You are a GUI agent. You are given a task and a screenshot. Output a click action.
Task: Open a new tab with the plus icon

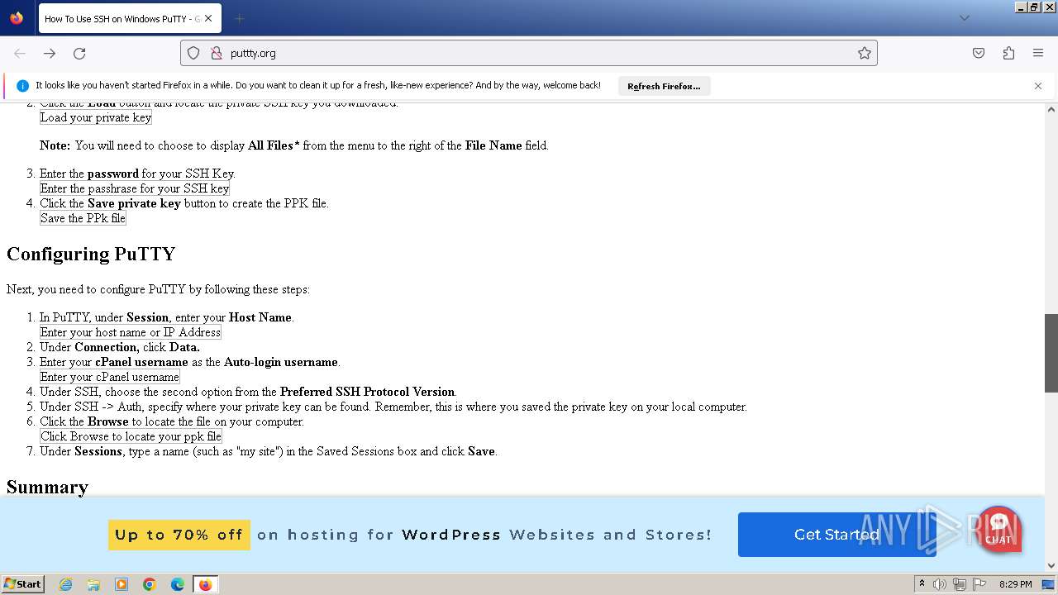tap(240, 18)
